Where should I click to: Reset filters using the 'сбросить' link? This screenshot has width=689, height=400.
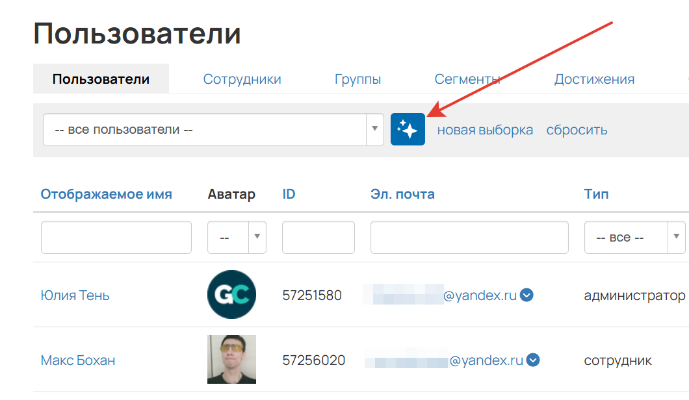point(577,129)
